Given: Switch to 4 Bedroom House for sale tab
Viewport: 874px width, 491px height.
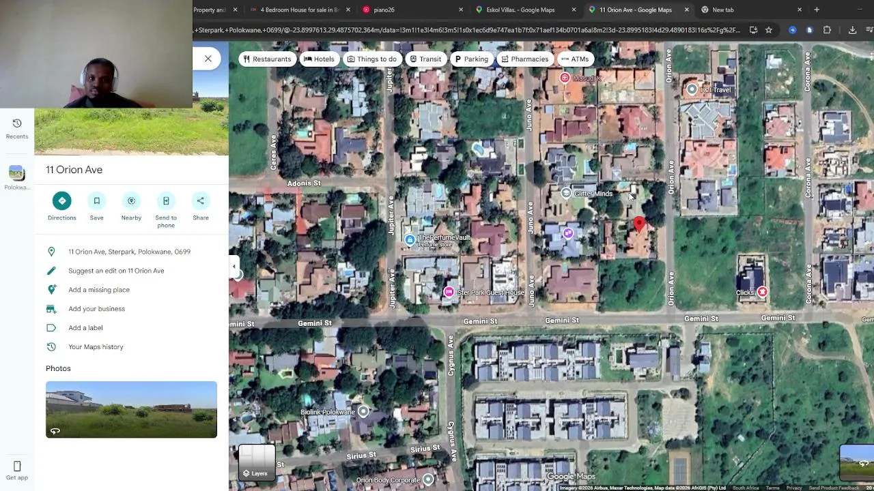Looking at the screenshot, I should tap(300, 10).
